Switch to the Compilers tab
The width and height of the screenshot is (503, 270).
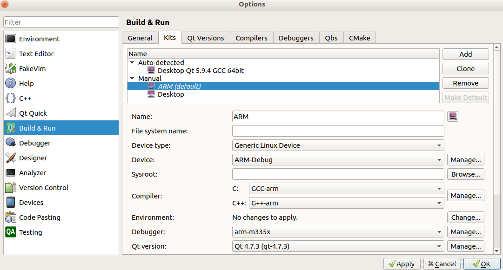[251, 38]
